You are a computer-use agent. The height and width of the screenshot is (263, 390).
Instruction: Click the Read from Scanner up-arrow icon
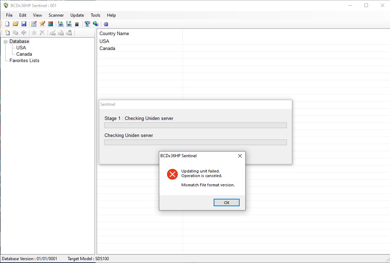(61, 24)
